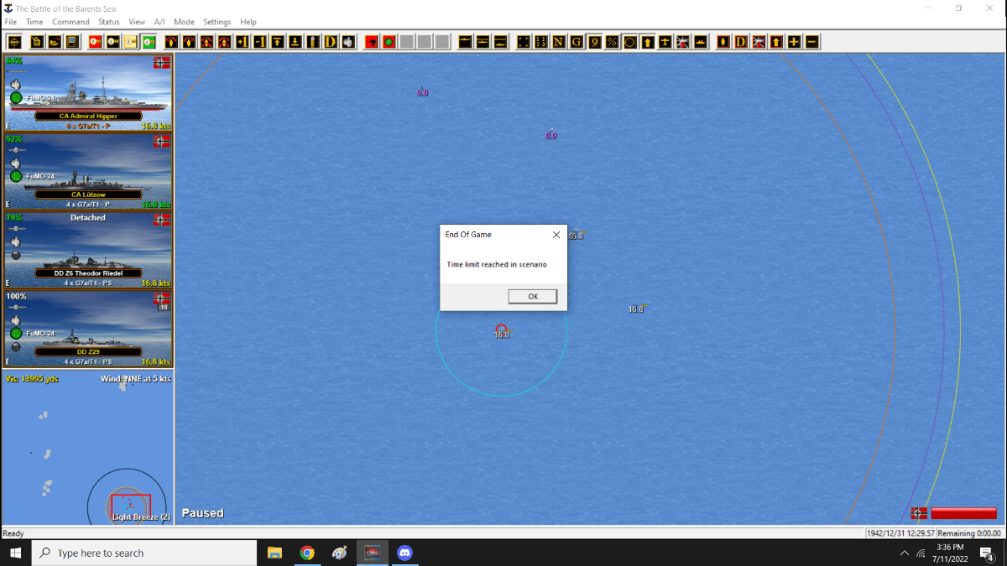Toggle the percent sign toolbar button
The height and width of the screenshot is (566, 1007).
[x=612, y=42]
